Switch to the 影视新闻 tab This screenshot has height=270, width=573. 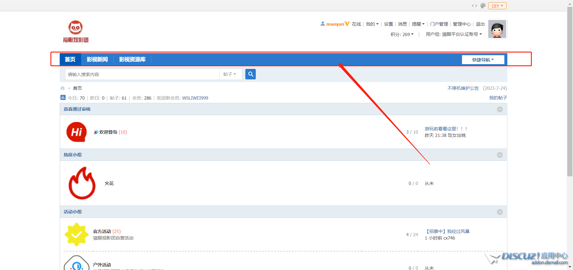(97, 59)
